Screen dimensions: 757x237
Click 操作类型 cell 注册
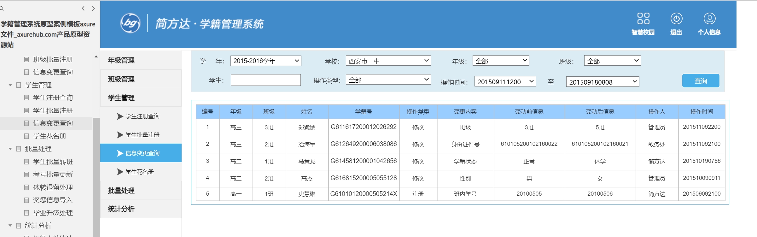418,194
